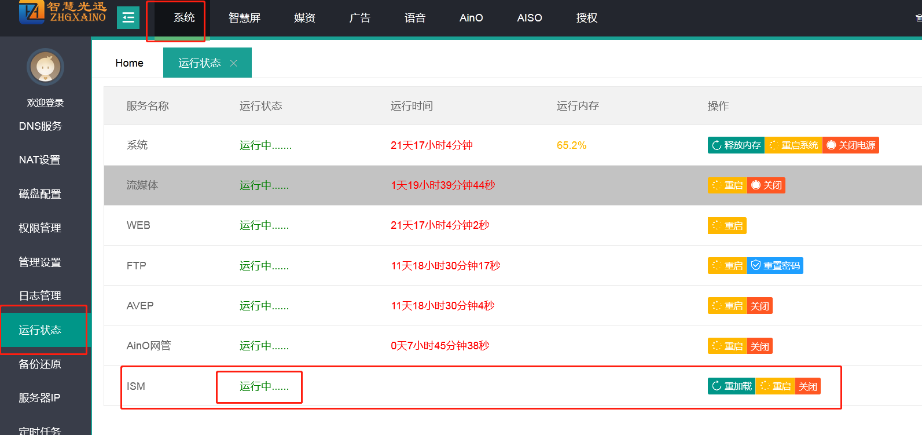Switch to the Home tab

tap(129, 63)
